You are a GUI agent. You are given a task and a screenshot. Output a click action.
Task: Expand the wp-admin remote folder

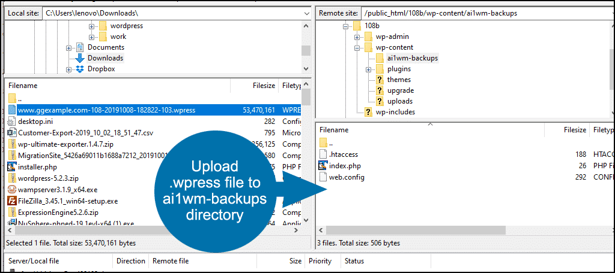(x=357, y=37)
